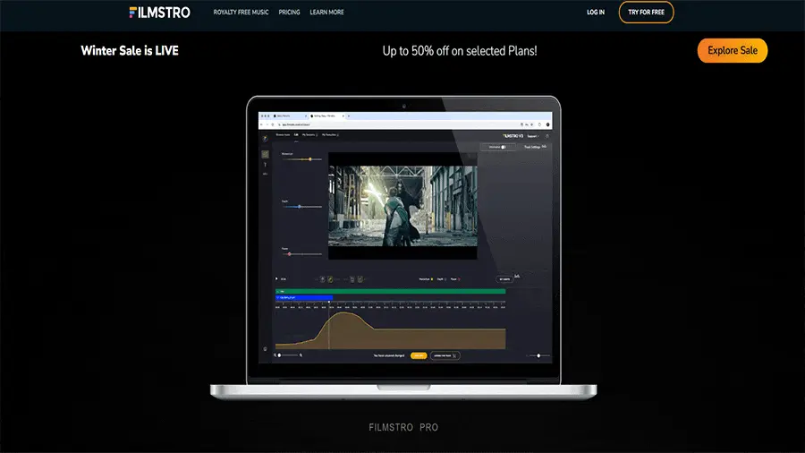Click the blue Depth slider handle

pos(299,207)
